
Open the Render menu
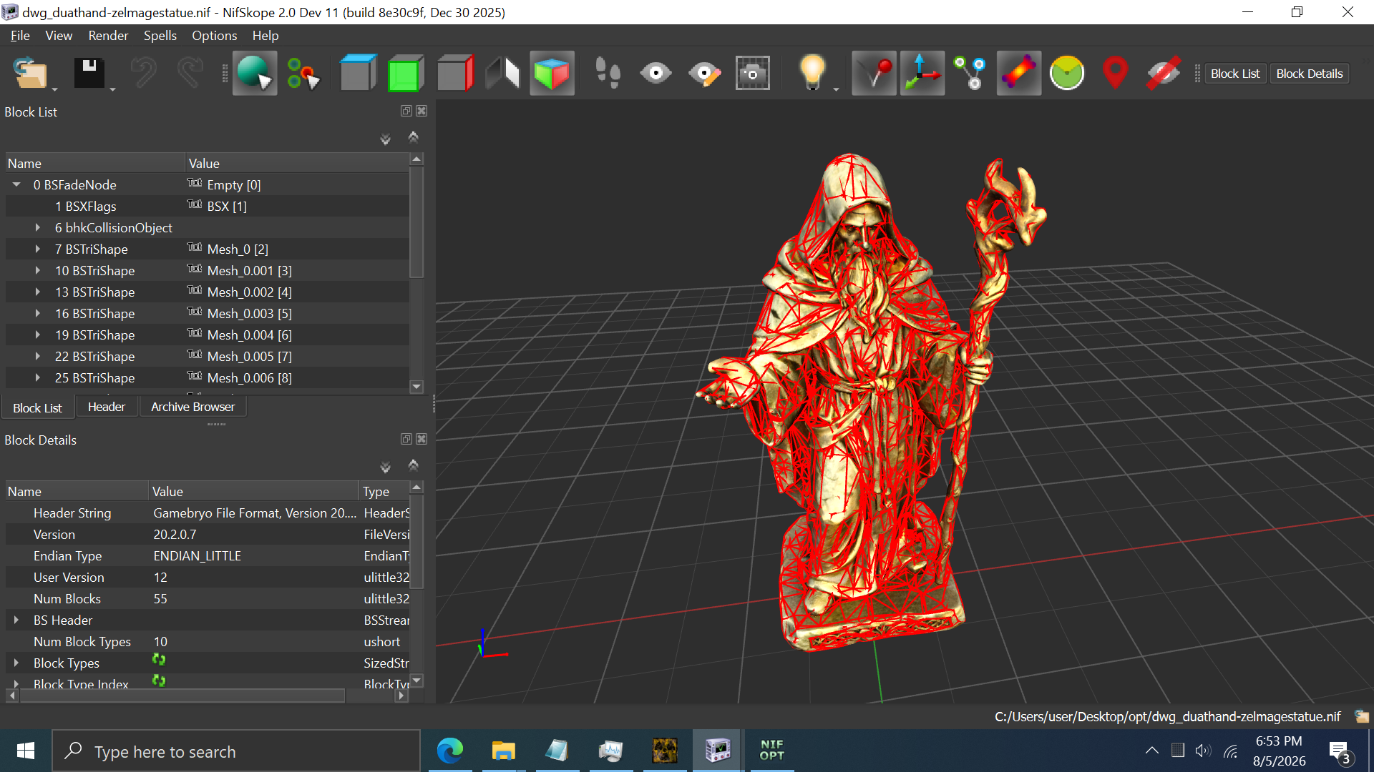[108, 35]
